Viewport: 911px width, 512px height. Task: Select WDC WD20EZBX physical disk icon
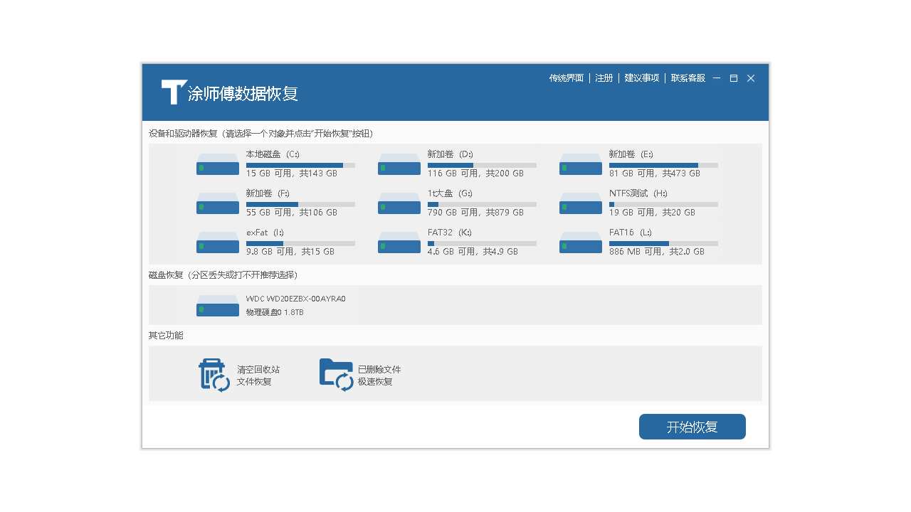218,306
